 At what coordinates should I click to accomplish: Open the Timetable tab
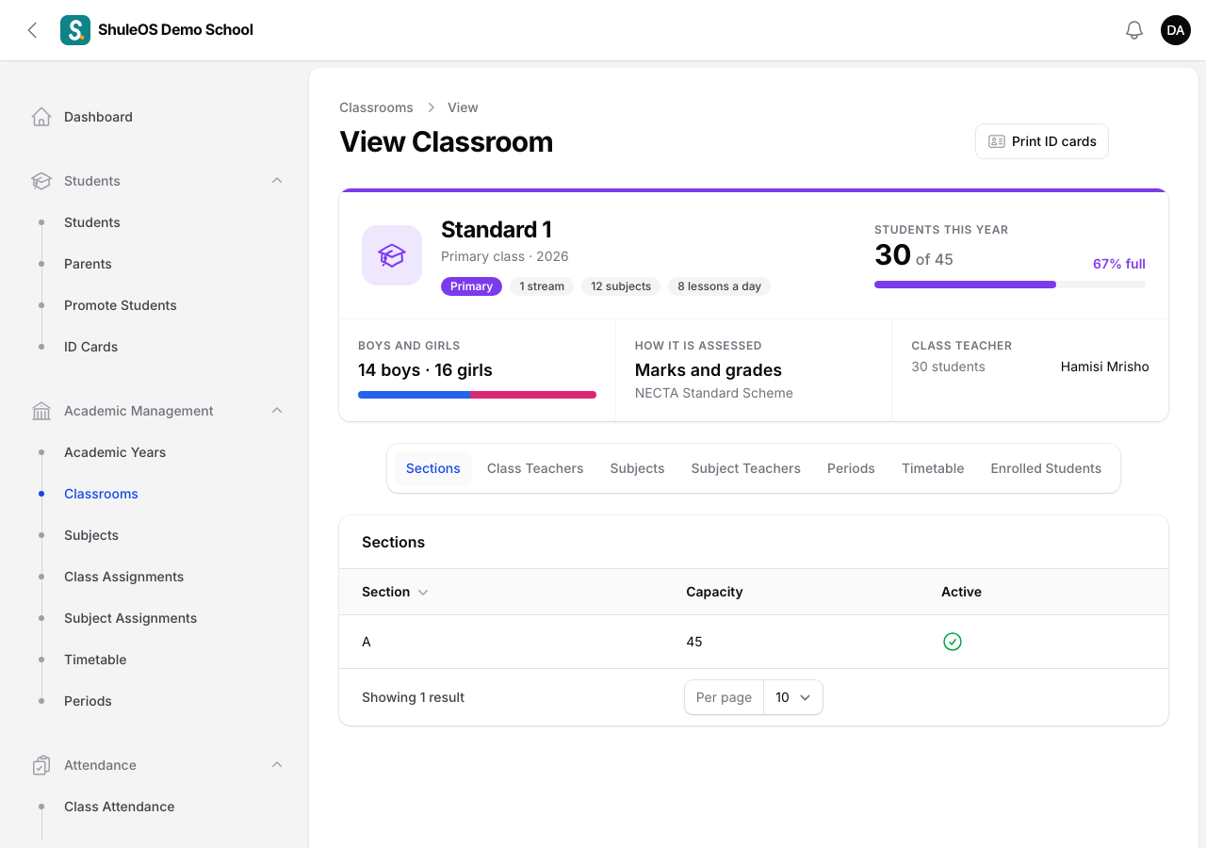933,468
